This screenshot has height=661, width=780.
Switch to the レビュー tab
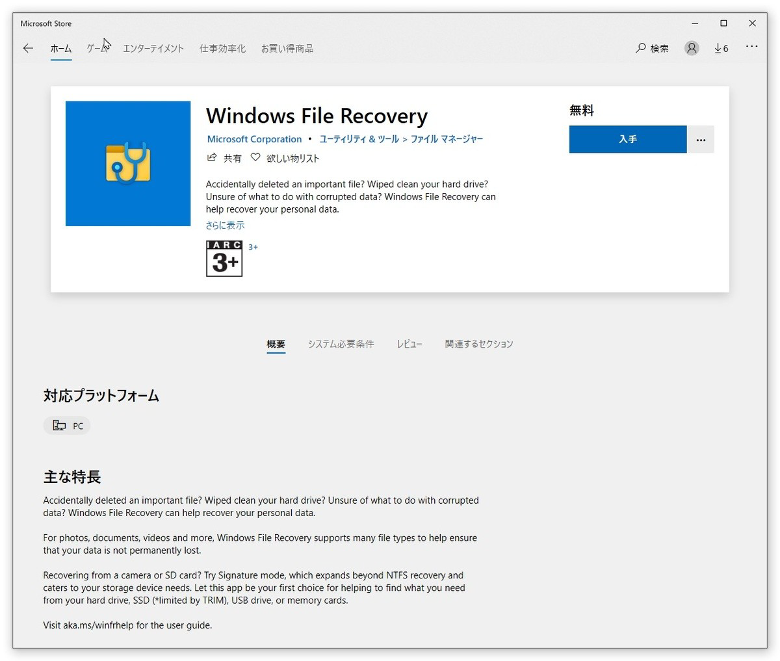coord(409,344)
